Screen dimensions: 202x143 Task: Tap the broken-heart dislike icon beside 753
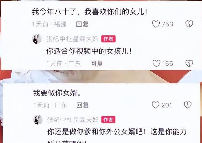[x=189, y=24]
